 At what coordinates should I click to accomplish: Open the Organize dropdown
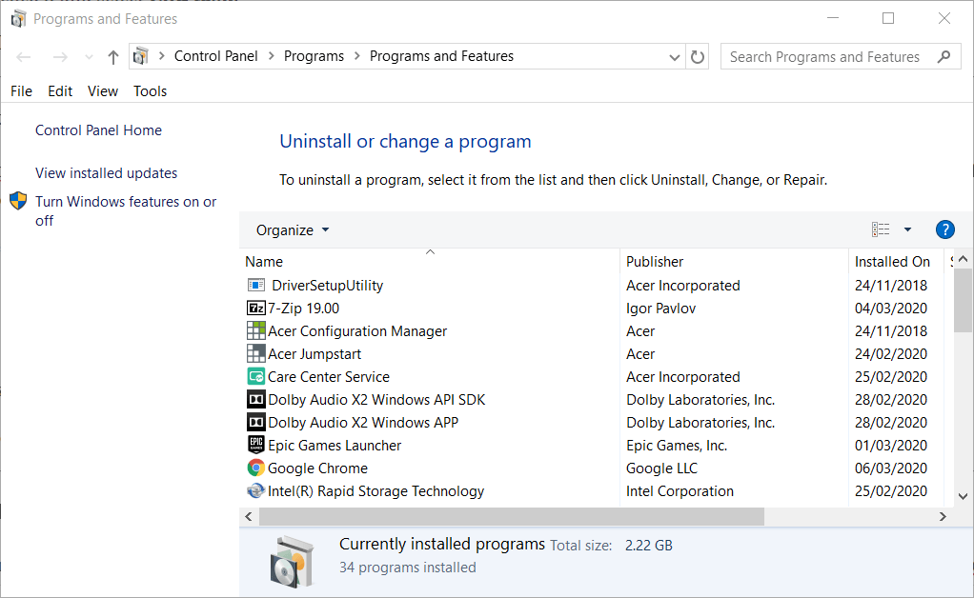(292, 230)
